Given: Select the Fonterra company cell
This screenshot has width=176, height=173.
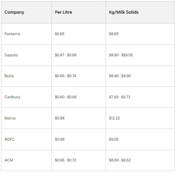Looking at the screenshot, I should [26, 34].
